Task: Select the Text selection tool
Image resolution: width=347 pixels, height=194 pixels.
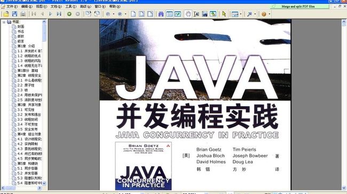Action: [196, 14]
